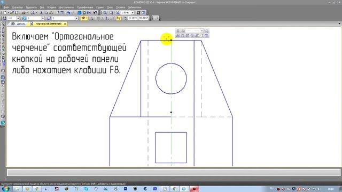Click the bottom icon of left compact panel
342x192 pixels.
pyautogui.click(x=3, y=123)
